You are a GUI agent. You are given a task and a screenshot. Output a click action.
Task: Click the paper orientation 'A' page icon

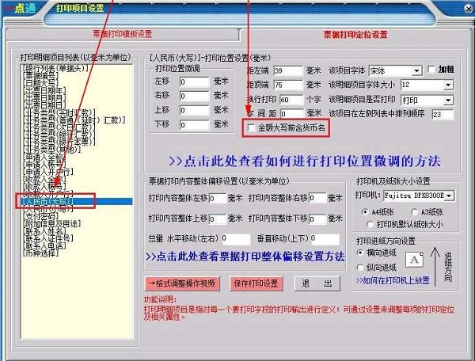tap(413, 258)
